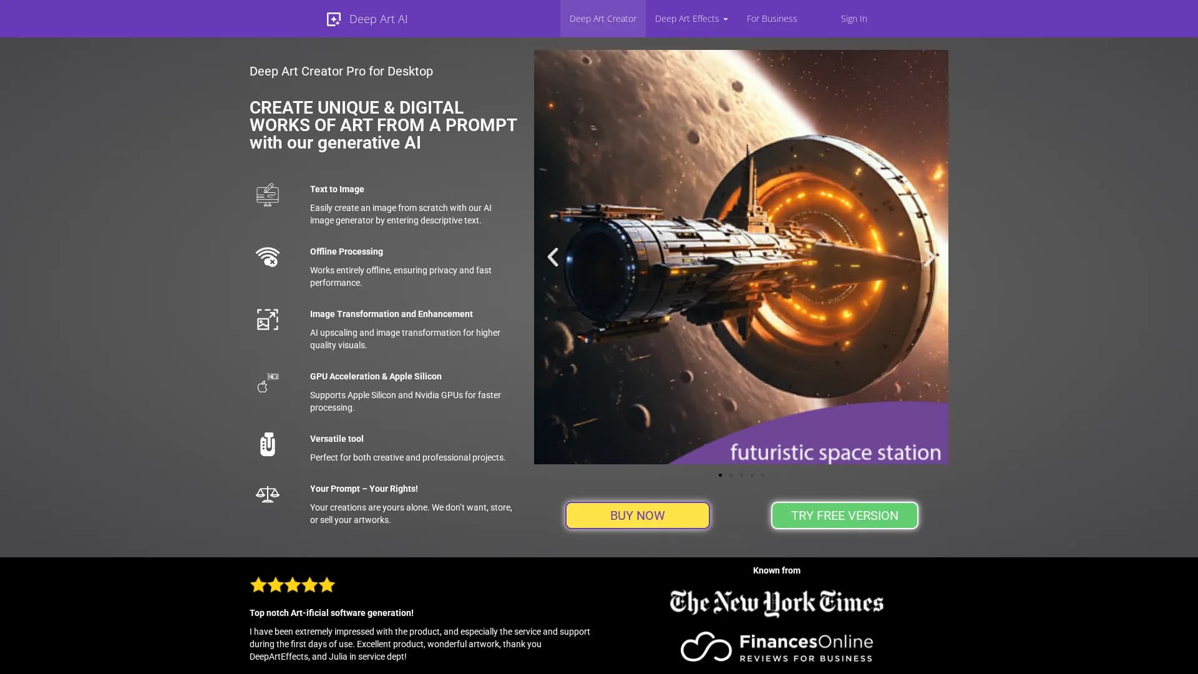Click The New York Times logo
The image size is (1198, 674).
(777, 603)
